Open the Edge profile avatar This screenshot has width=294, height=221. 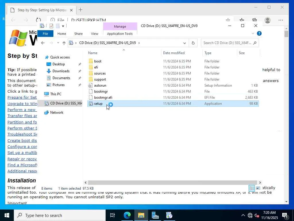[268, 20]
